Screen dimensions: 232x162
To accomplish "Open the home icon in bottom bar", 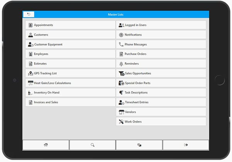I will click(x=46, y=145).
